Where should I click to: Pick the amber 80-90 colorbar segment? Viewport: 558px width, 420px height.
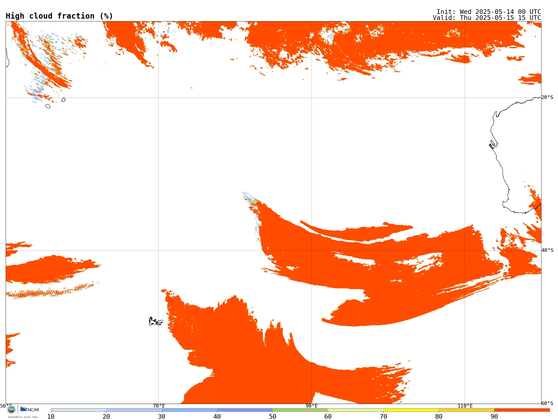(466, 410)
